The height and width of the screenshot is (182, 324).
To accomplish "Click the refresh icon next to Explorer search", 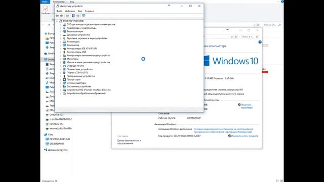I will [258, 25].
